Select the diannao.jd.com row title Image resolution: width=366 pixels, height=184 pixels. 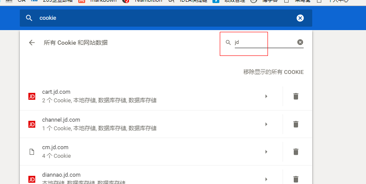(62, 175)
